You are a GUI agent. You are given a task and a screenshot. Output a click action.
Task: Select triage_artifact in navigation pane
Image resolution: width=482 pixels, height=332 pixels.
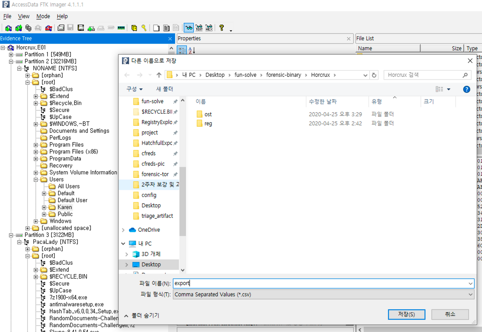point(157,216)
